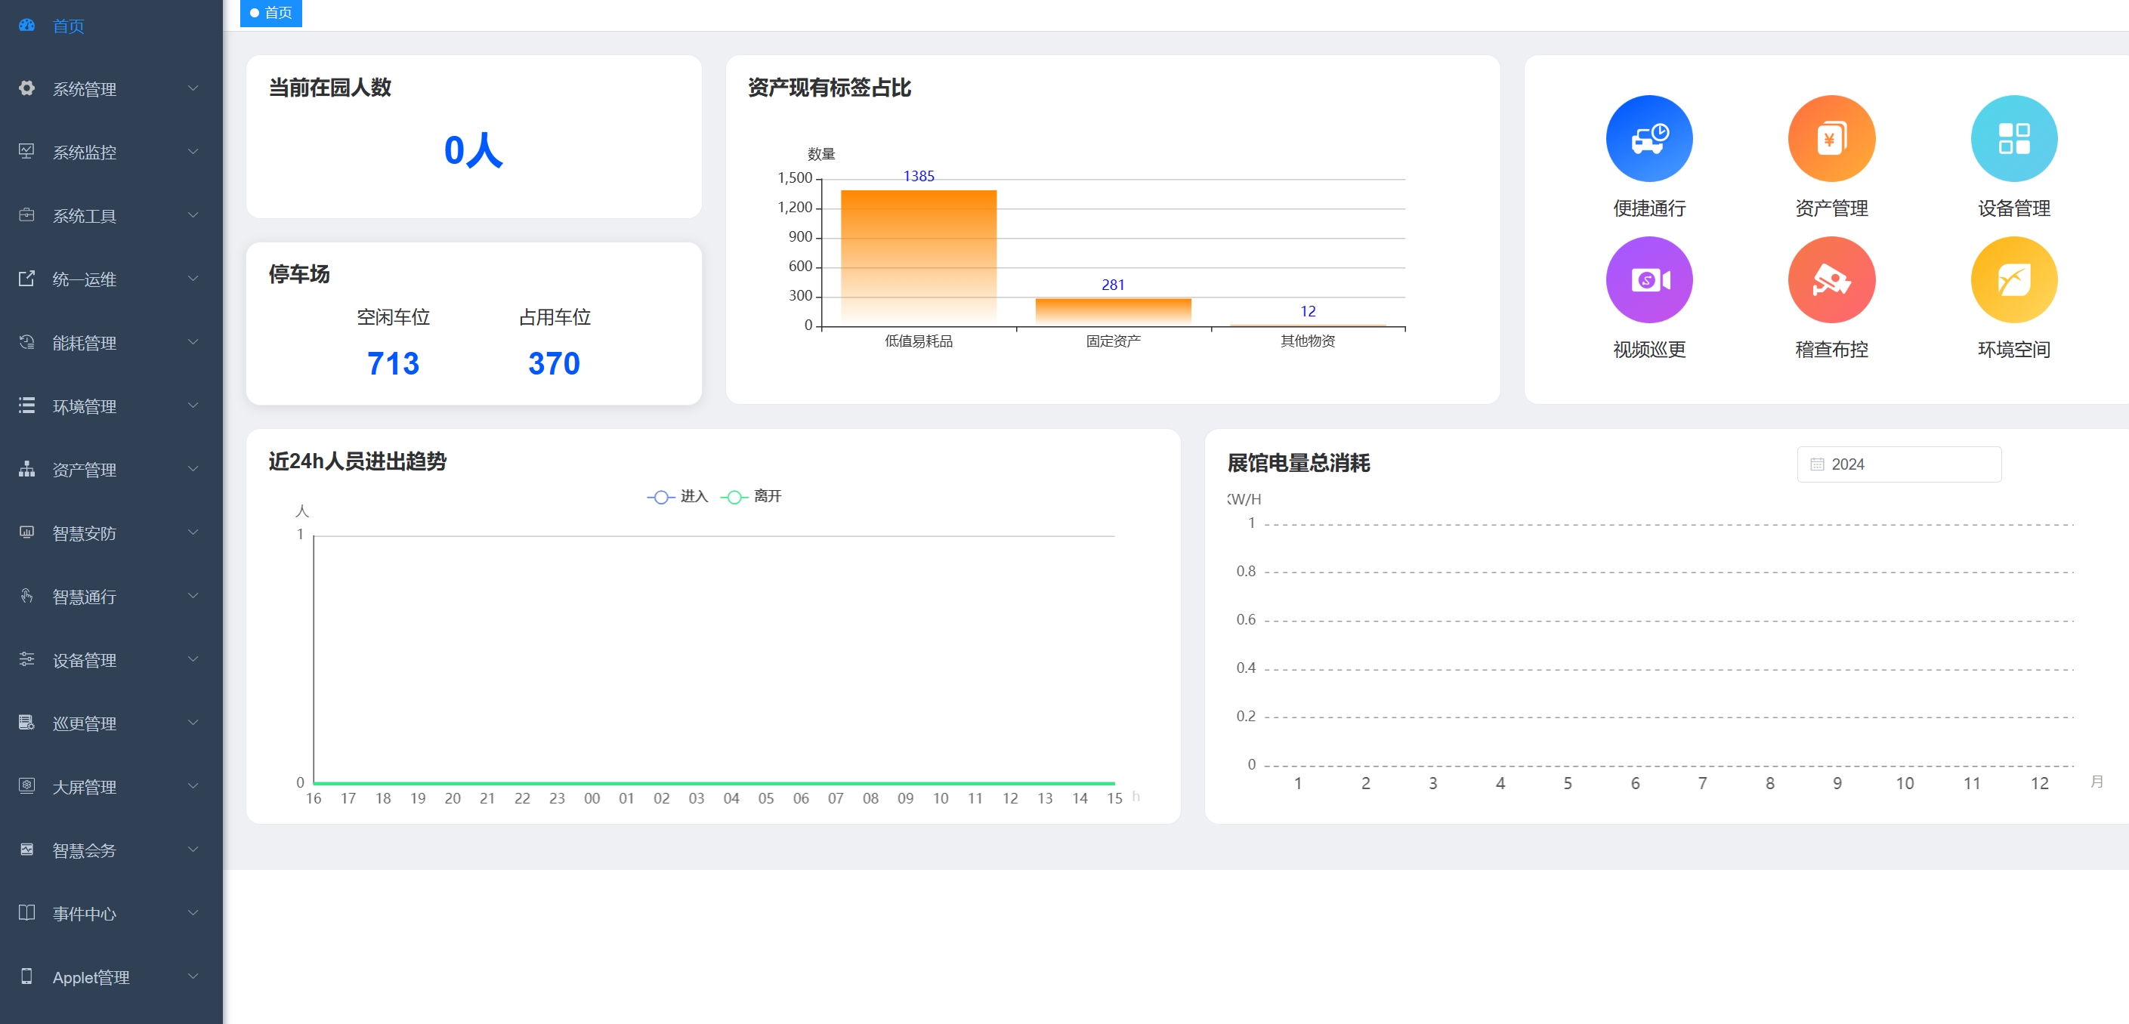This screenshot has width=2129, height=1024.
Task: Open the 资产管理 orange shortcut icon
Action: (1831, 138)
